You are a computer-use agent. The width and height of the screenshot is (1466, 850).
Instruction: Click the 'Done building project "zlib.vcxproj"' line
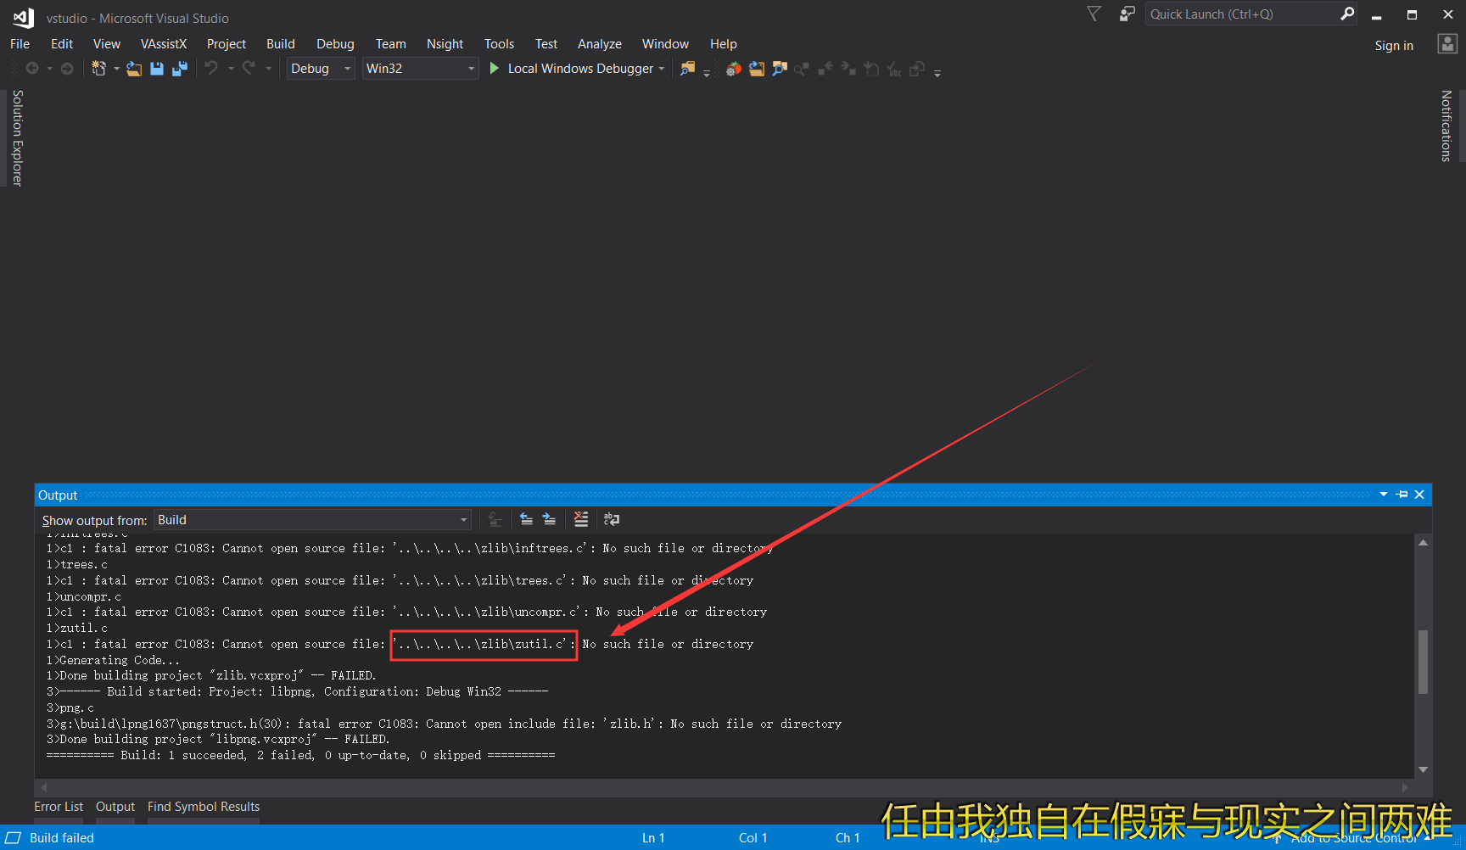point(211,676)
